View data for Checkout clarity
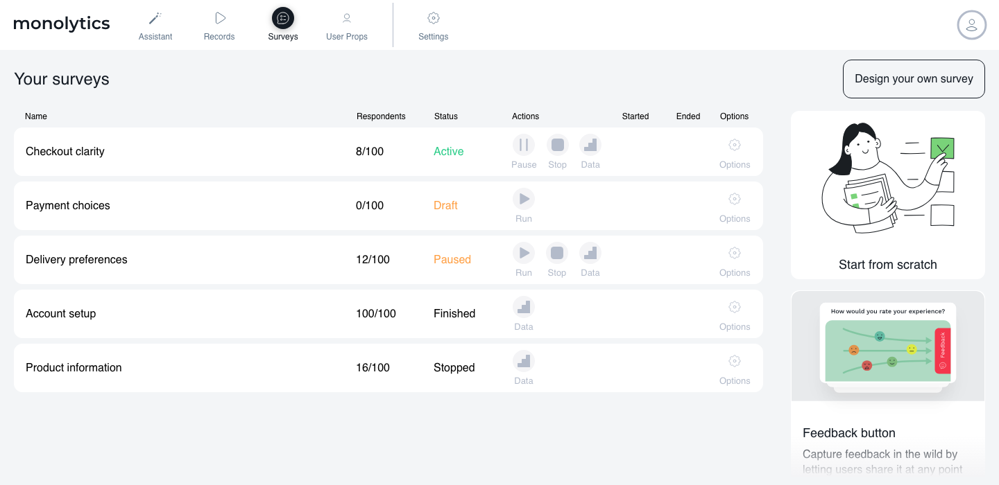The width and height of the screenshot is (999, 485). point(590,145)
